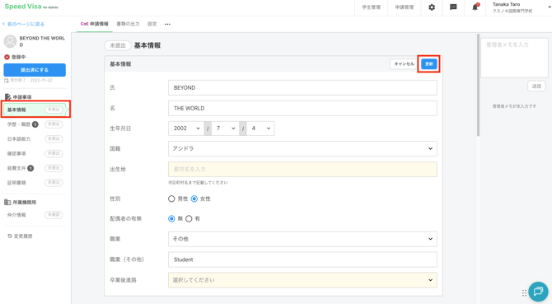Select 経費支弁 in the sidebar
Viewport: 552px width, 304px height.
pyautogui.click(x=35, y=168)
